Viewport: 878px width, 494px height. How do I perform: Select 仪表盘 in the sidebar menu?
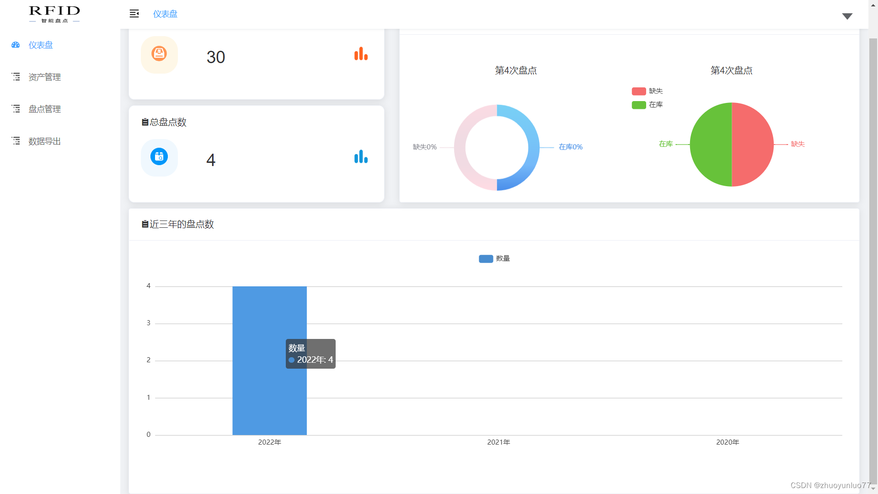click(x=41, y=45)
